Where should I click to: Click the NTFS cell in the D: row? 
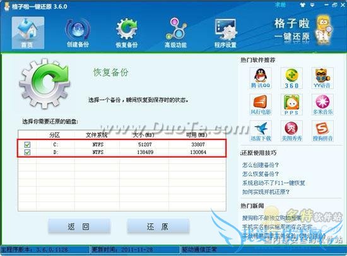pyautogui.click(x=98, y=152)
